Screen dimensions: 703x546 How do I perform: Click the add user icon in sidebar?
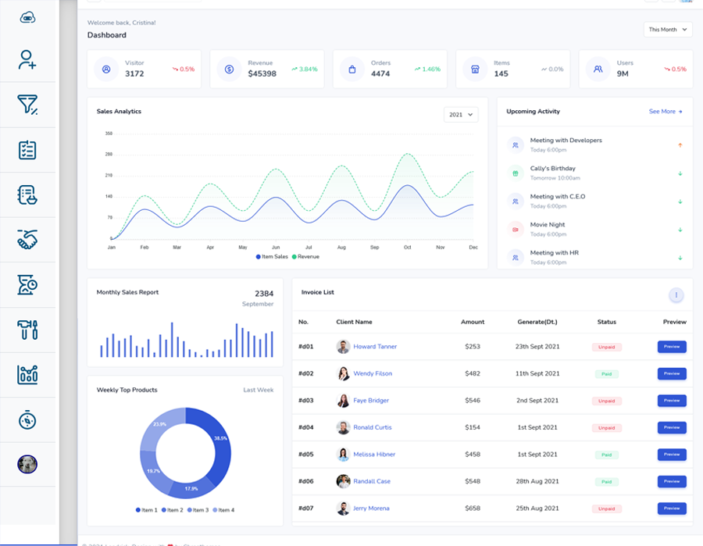coord(27,60)
